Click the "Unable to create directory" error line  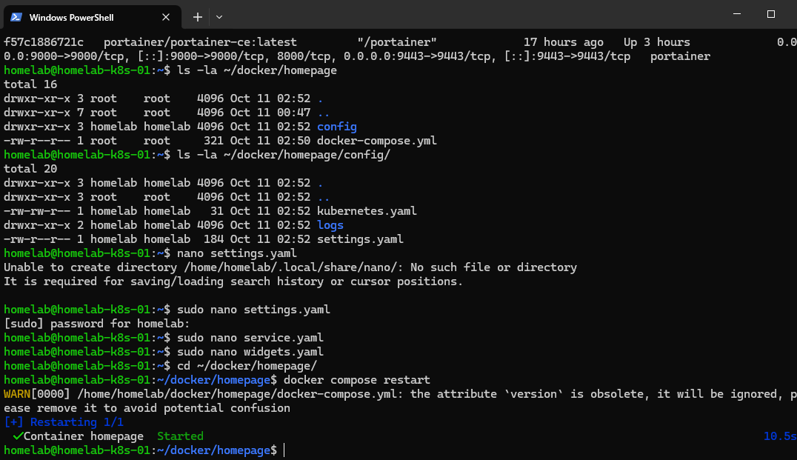tap(290, 267)
